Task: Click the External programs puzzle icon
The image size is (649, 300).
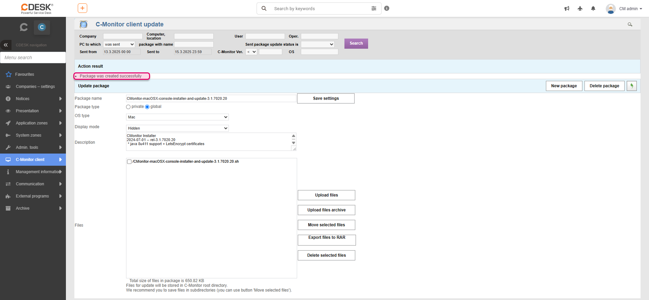Action: click(8, 196)
